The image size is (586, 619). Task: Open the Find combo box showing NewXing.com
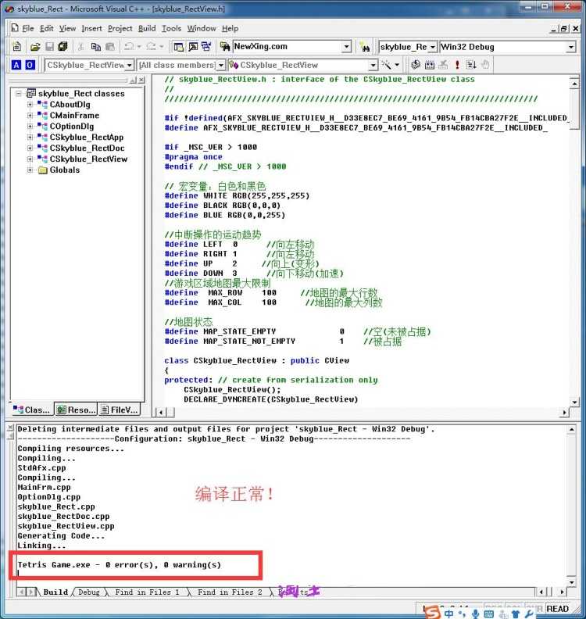pos(346,47)
